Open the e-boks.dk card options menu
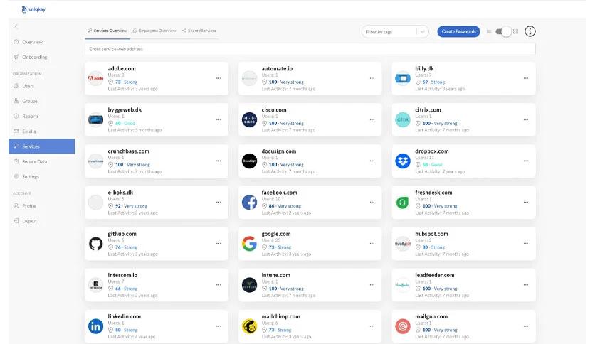Viewport: 595px width, 344px height. click(218, 203)
